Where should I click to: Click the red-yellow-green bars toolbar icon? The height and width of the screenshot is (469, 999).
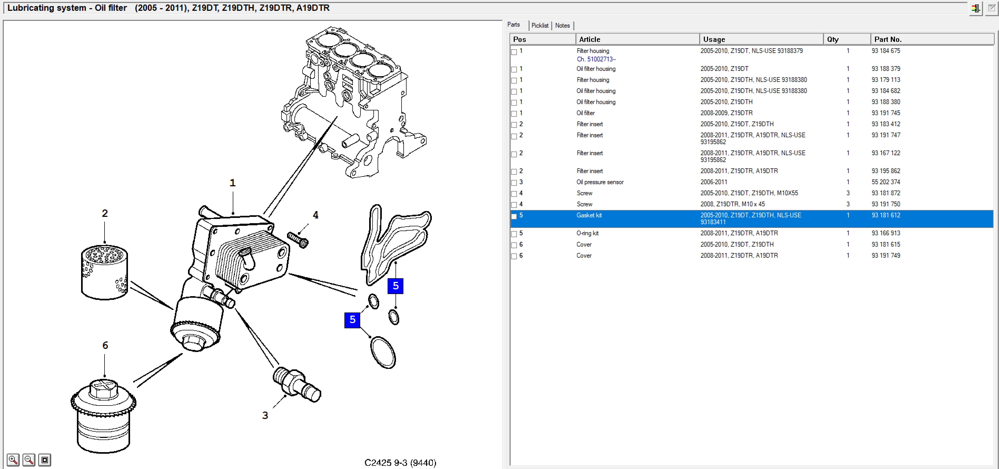[976, 8]
